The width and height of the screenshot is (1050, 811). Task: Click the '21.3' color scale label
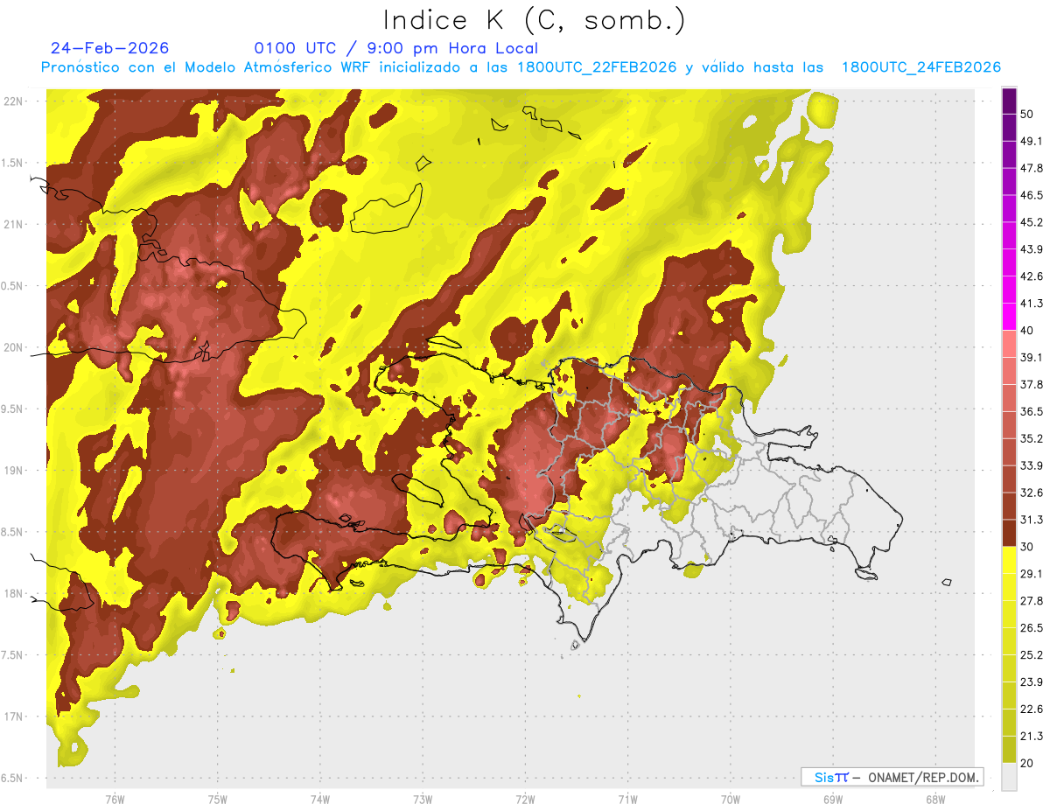[x=1032, y=737]
